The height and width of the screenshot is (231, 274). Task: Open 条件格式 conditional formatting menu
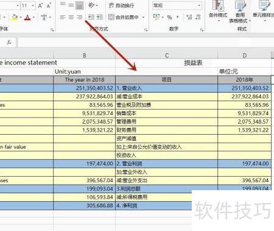[x=218, y=11]
